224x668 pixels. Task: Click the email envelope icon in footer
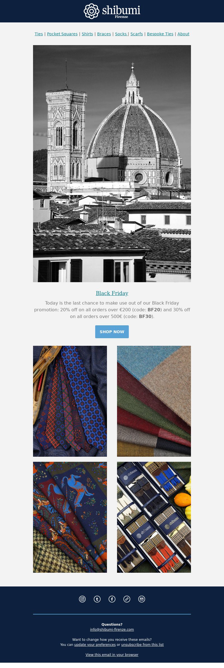coord(142,599)
